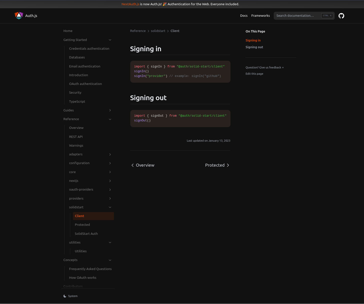Click the breadcrumb chevron after Reference
Viewport: 364px width, 304px height.
(x=148, y=31)
